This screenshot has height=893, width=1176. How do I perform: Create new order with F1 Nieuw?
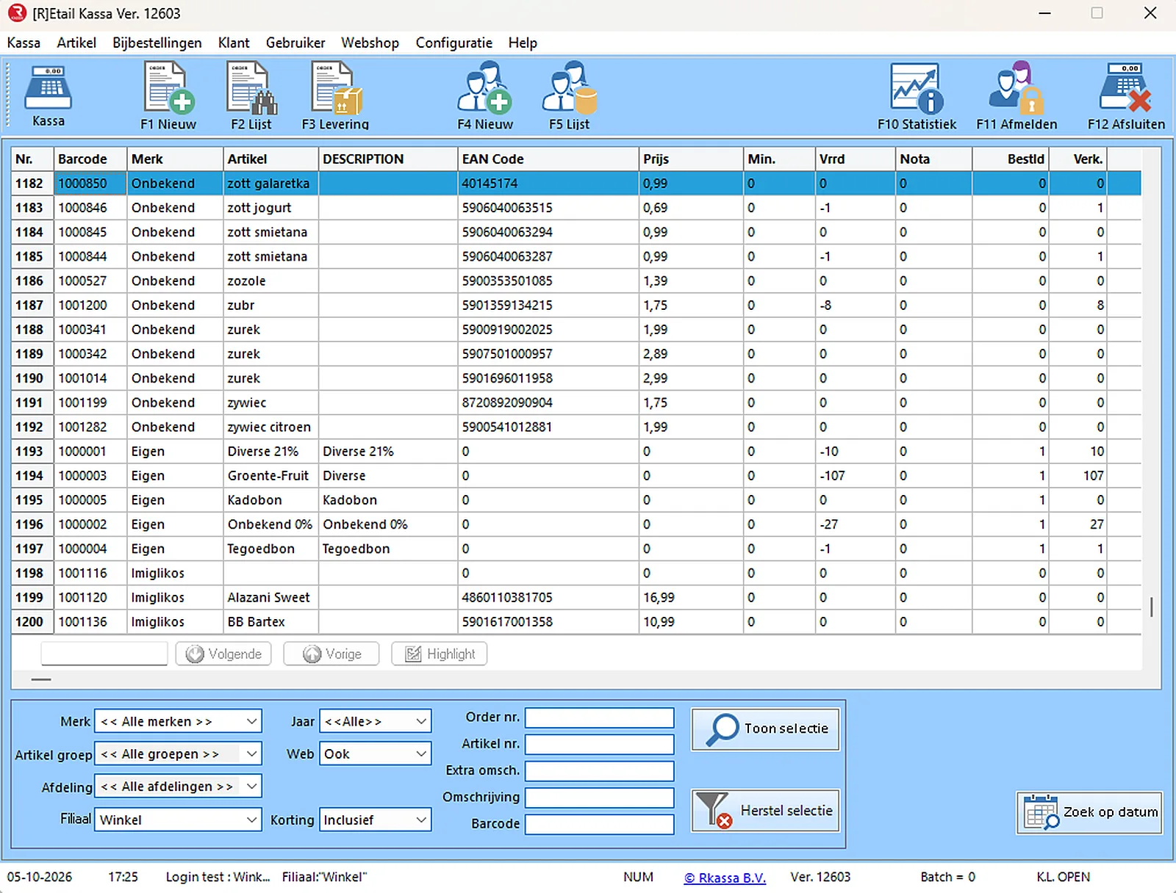168,96
